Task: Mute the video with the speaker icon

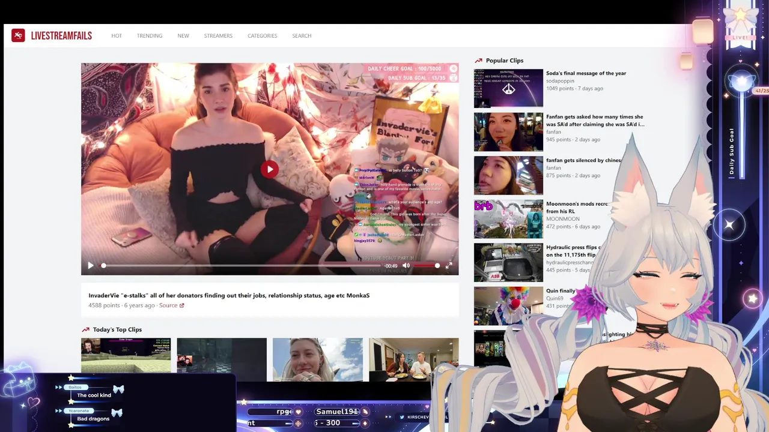Action: click(406, 265)
